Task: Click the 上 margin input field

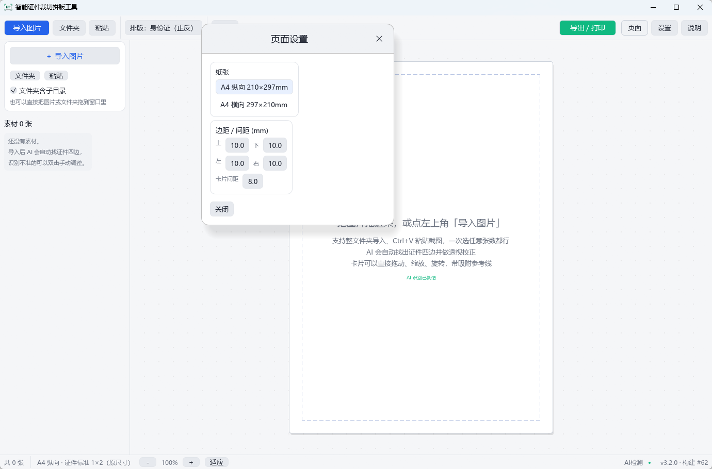Action: click(x=237, y=145)
